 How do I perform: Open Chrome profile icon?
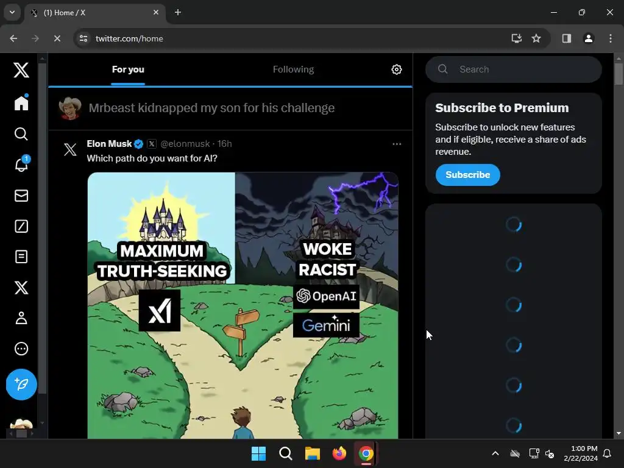point(588,38)
